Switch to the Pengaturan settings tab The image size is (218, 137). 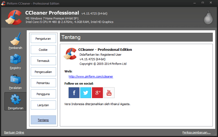click(x=43, y=39)
